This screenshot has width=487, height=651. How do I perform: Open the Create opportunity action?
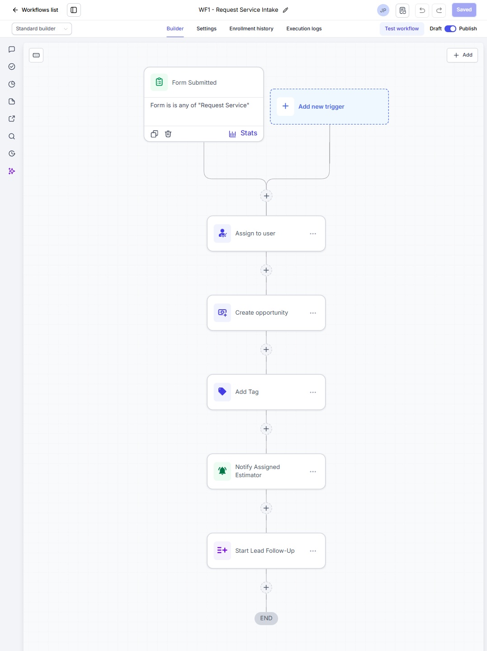point(266,313)
